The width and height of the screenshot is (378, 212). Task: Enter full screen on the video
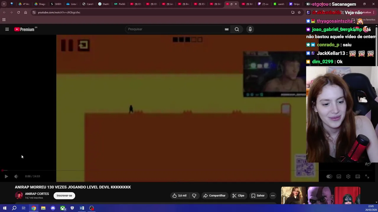tap(367, 176)
